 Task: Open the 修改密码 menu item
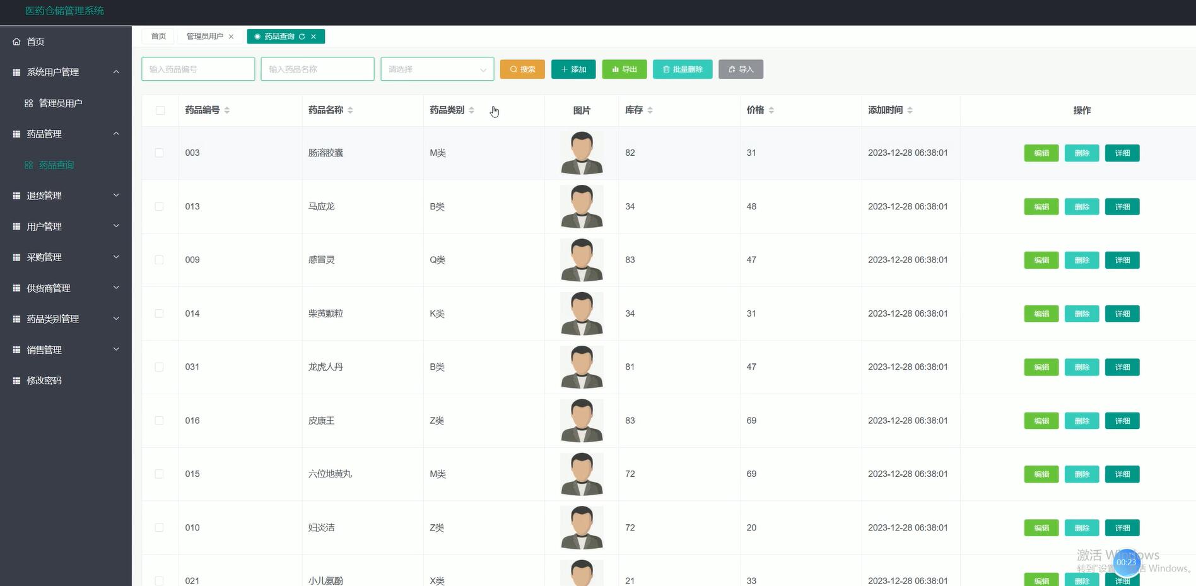pyautogui.click(x=44, y=380)
